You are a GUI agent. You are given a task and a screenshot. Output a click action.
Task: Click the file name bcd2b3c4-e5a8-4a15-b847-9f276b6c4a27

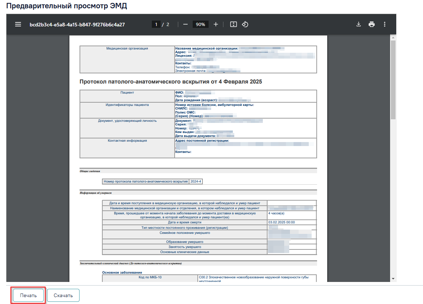pyautogui.click(x=77, y=25)
